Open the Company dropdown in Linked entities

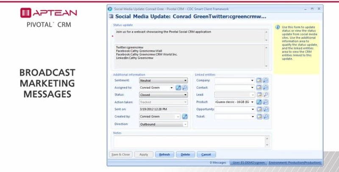253,80
